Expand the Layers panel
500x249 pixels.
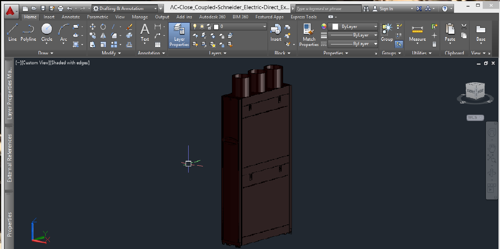(x=218, y=53)
